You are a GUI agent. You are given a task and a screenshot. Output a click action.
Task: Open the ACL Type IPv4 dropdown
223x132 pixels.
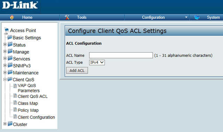97,63
